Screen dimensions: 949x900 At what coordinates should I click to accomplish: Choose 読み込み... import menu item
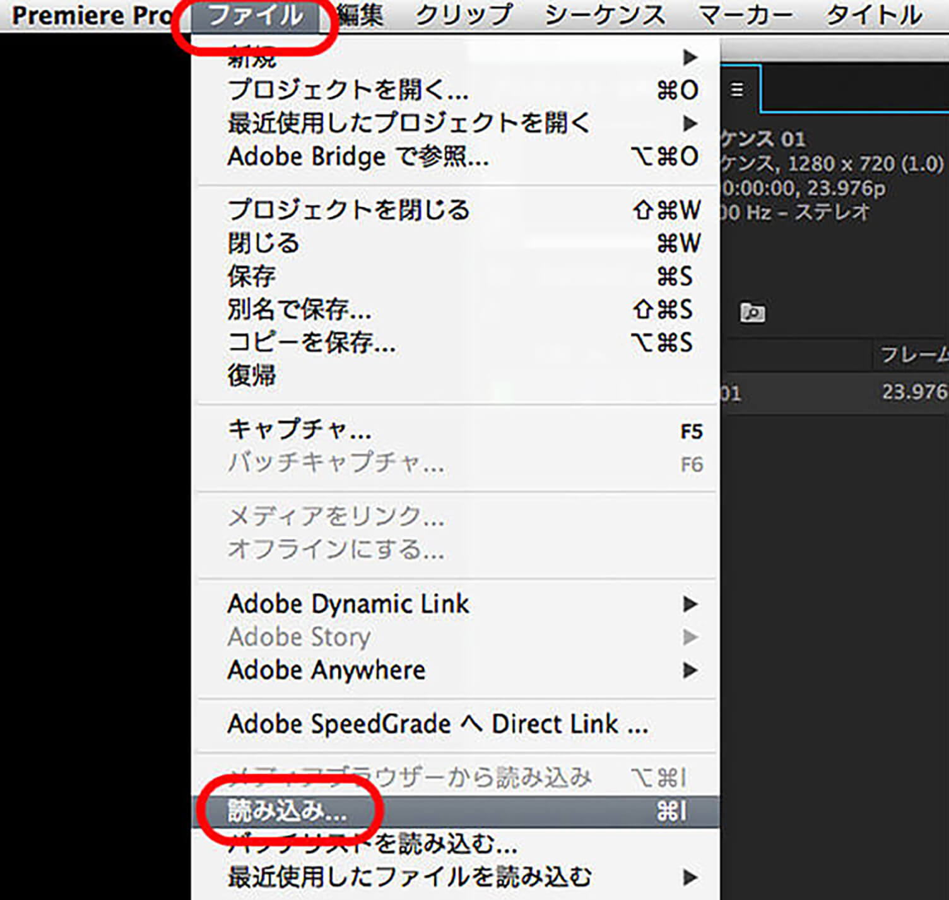tap(456, 812)
